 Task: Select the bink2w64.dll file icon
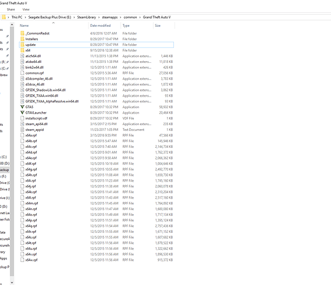tap(22, 68)
